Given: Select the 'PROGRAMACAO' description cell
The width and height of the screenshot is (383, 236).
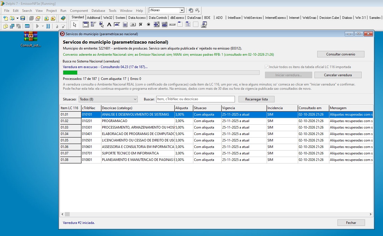Looking at the screenshot, I should [138, 121].
